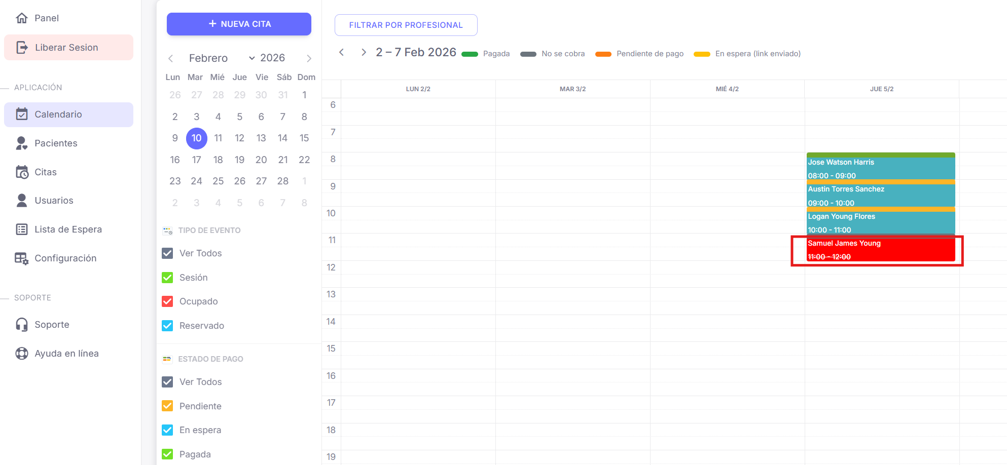This screenshot has width=1007, height=465.
Task: Toggle the Ocupado event type checkbox
Action: point(167,301)
